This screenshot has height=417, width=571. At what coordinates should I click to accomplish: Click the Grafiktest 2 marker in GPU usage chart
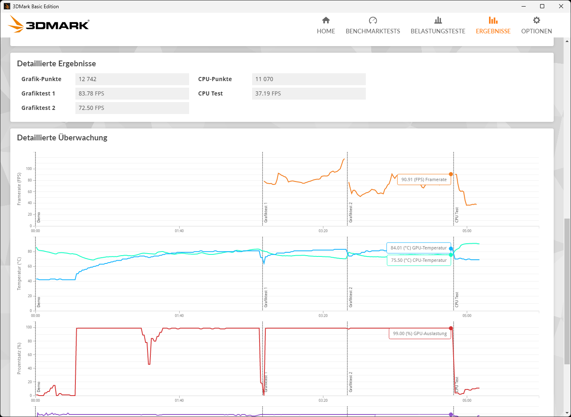pyautogui.click(x=351, y=382)
